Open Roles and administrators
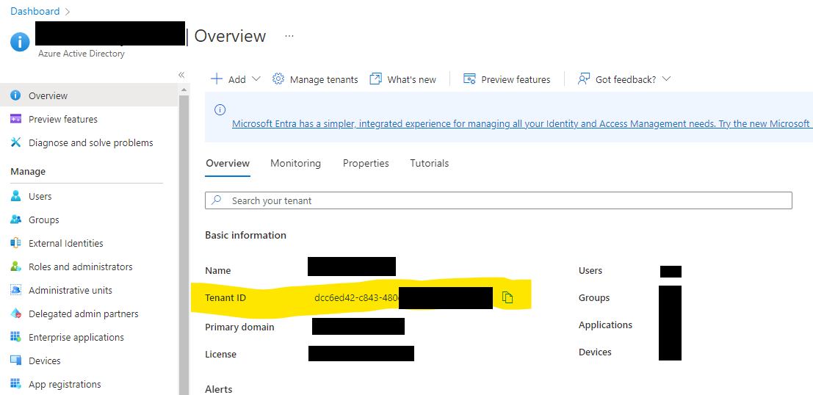 [80, 267]
